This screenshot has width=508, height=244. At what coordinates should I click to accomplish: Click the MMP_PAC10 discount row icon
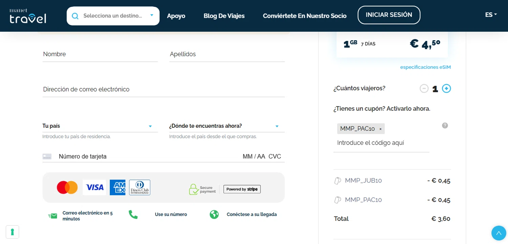337,200
